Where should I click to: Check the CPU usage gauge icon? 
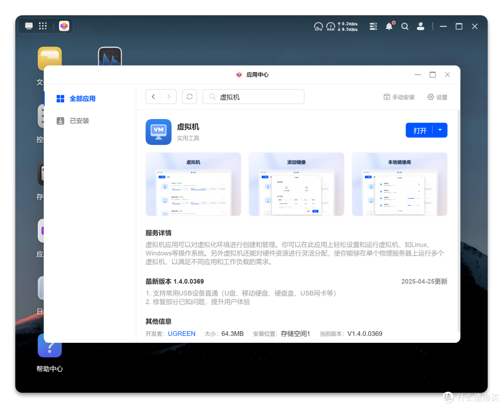(x=318, y=26)
